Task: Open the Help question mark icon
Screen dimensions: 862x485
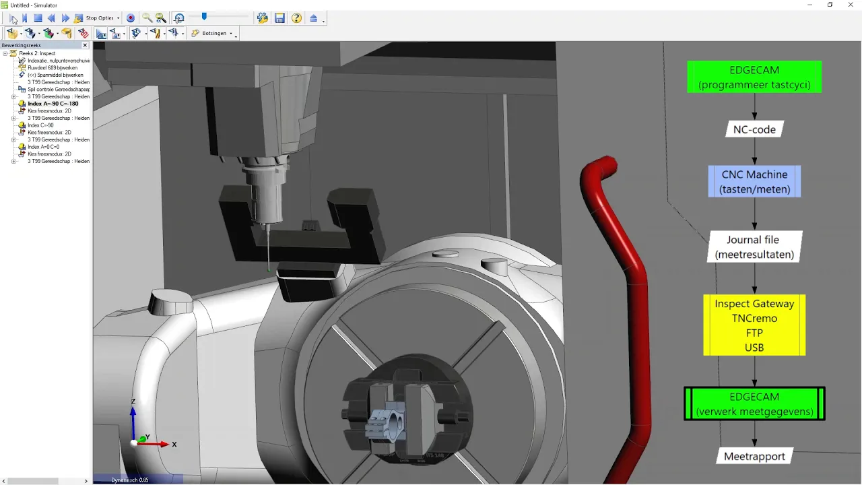Action: (296, 18)
